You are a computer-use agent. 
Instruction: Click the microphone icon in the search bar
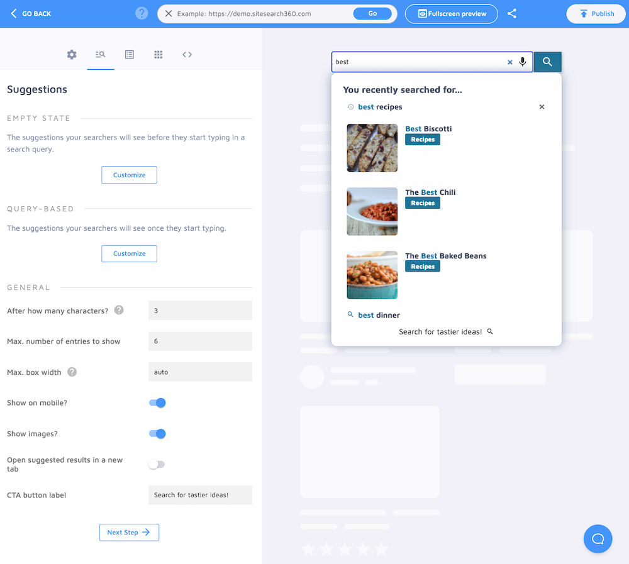(x=522, y=62)
